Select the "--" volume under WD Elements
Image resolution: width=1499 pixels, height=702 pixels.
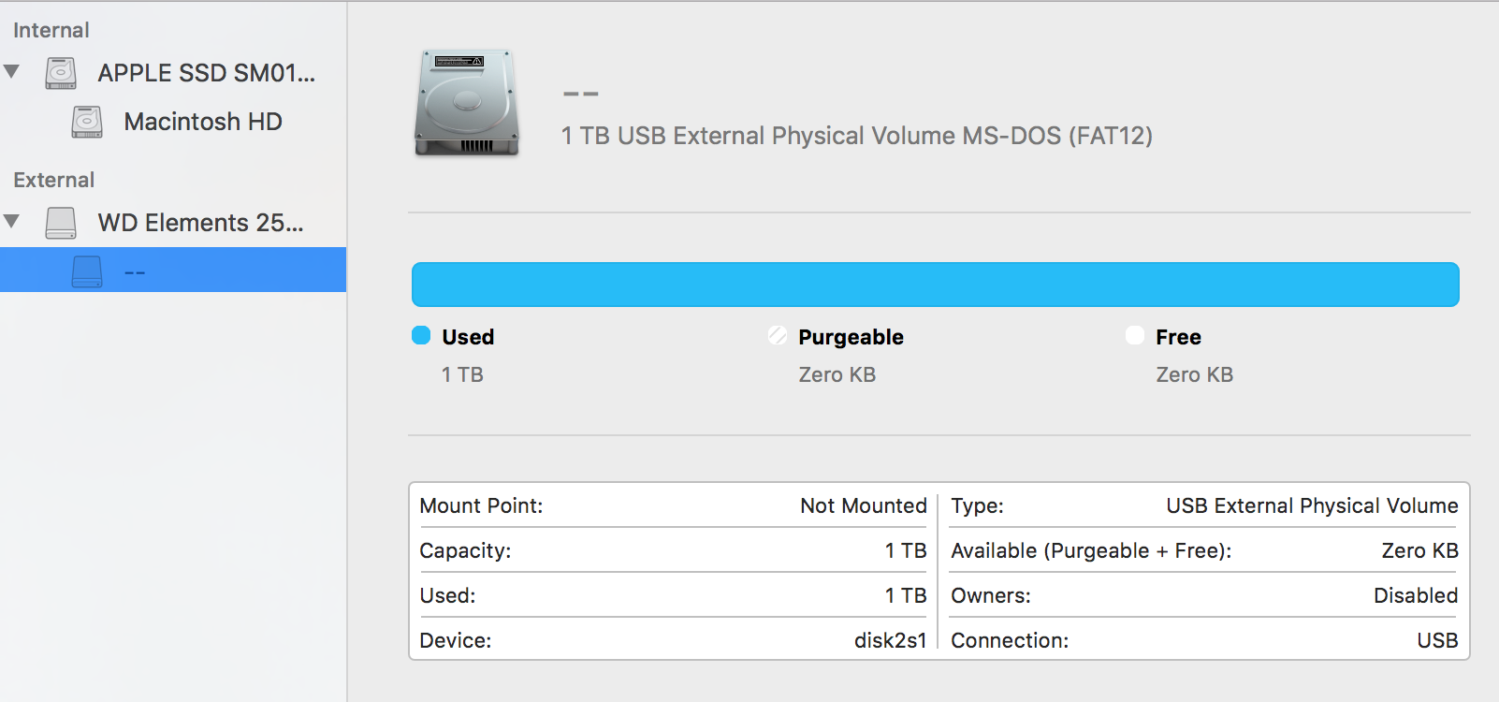[135, 271]
